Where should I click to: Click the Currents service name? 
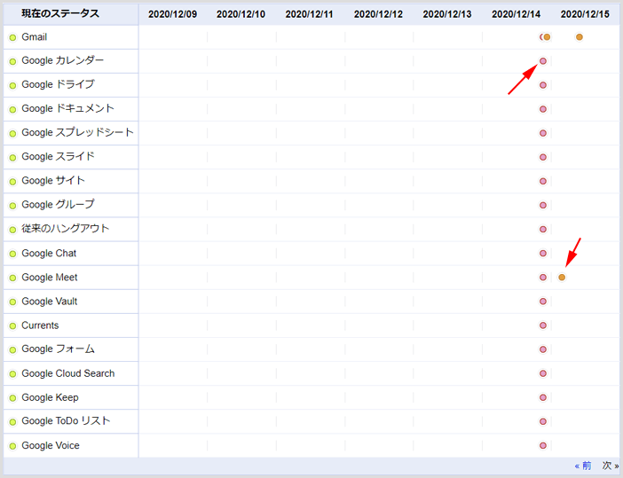(x=40, y=325)
